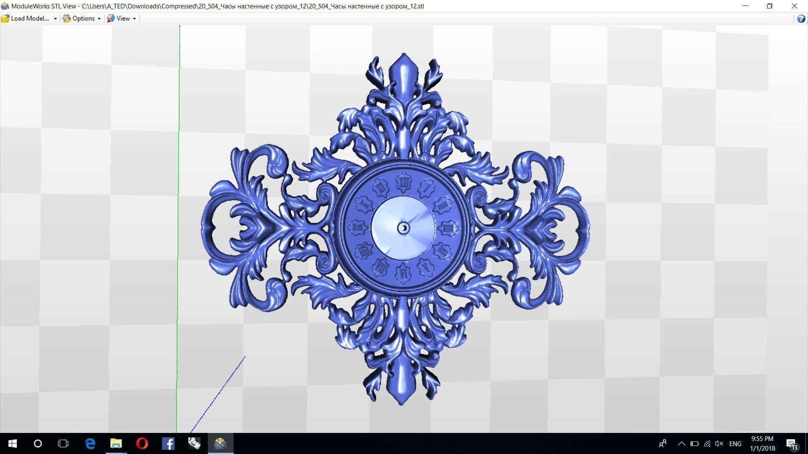The height and width of the screenshot is (454, 808).
Task: Click the ModuleWorks app icon in title bar
Action: pyautogui.click(x=5, y=6)
